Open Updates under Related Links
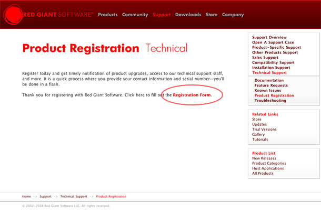321x215 pixels. [259, 124]
